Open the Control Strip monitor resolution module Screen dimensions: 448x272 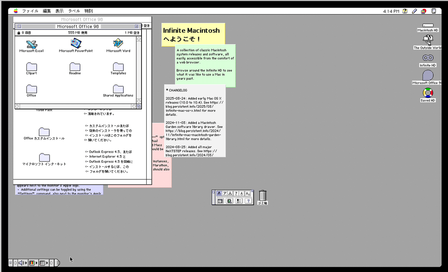click(44, 263)
